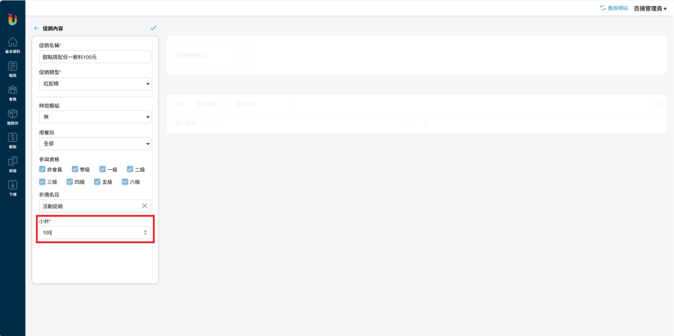The height and width of the screenshot is (336, 674).
Task: Click the back arrow beside 促銷內容
Action: point(37,28)
